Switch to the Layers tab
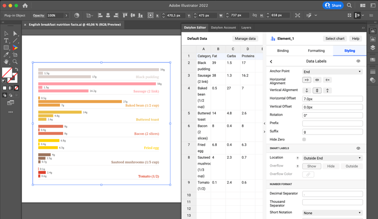This screenshot has width=378, height=219. (x=246, y=27)
